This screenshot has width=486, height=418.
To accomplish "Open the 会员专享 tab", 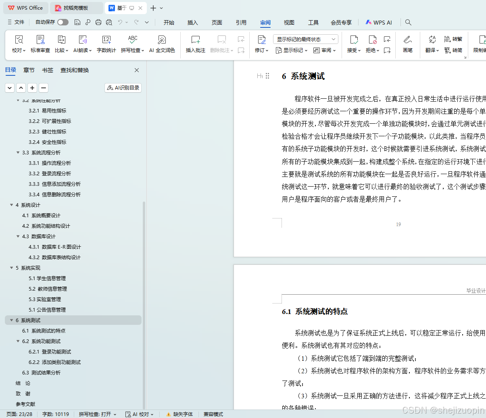I will 341,23.
